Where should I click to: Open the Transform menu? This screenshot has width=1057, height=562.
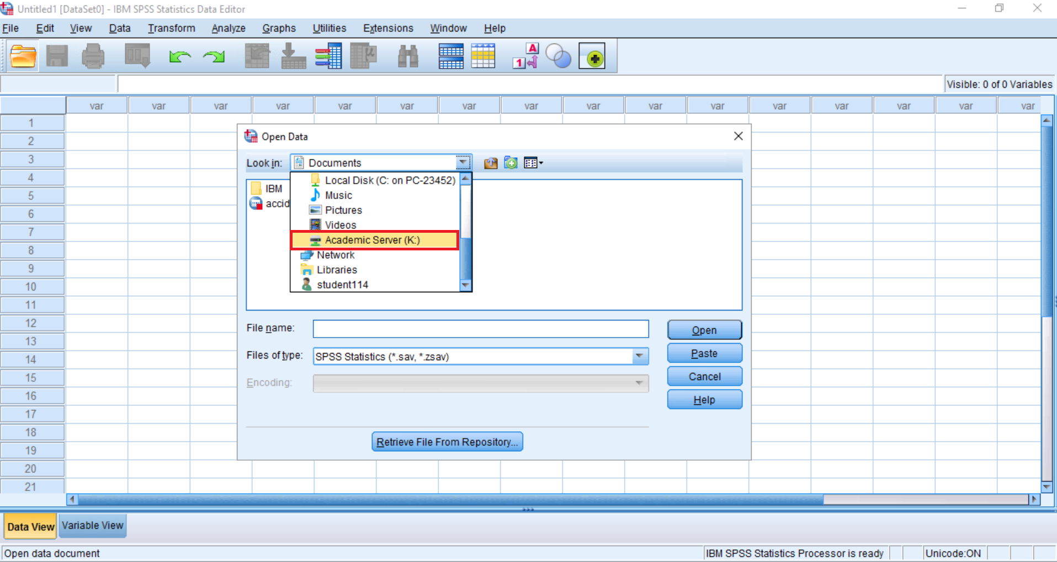[171, 28]
